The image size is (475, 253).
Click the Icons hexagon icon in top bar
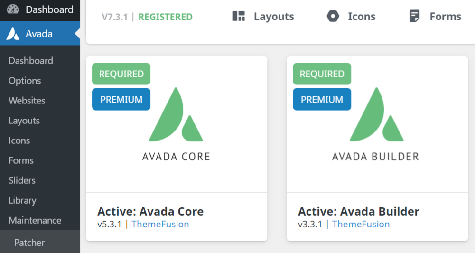click(333, 16)
